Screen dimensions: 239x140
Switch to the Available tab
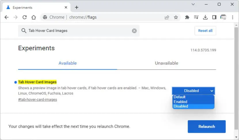[x=68, y=63]
